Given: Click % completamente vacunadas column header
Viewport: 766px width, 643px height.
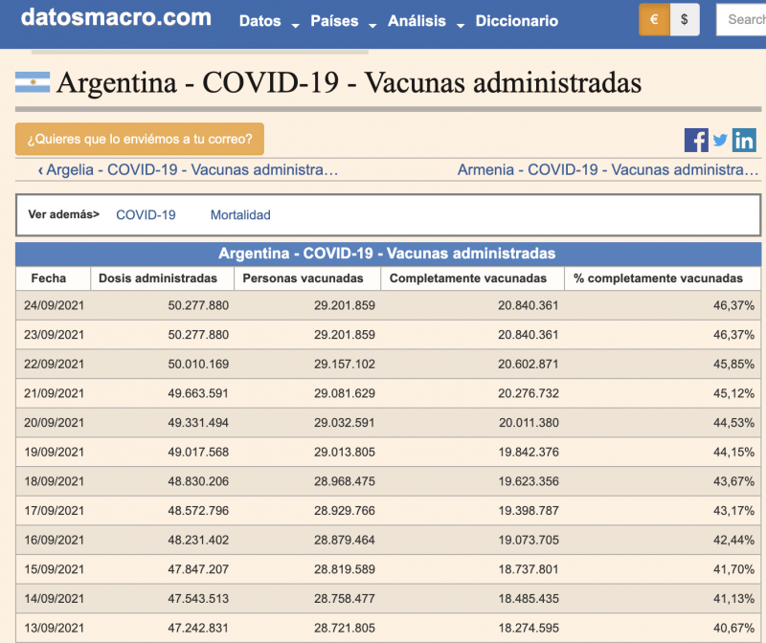Looking at the screenshot, I should click(658, 278).
